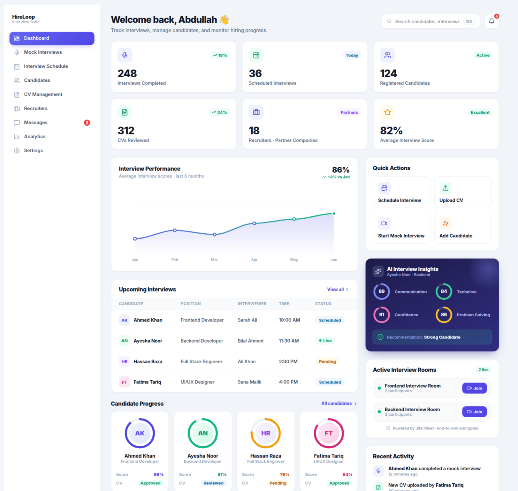Click the red 3 badge on Messages
The height and width of the screenshot is (491, 518).
(x=87, y=123)
